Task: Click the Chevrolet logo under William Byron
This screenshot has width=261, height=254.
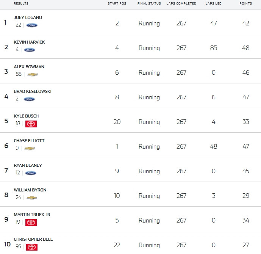Action: 32,198
